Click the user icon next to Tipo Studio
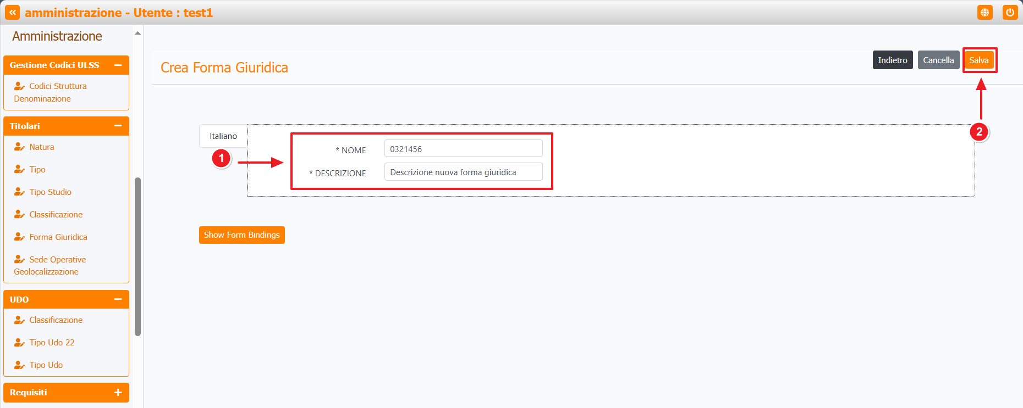This screenshot has height=408, width=1023. coord(19,192)
